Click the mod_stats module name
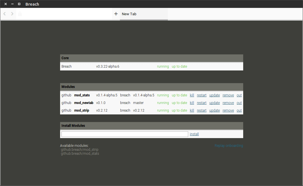This screenshot has height=186, width=303. 82,95
